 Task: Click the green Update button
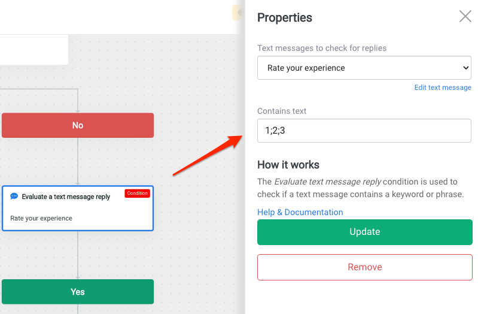pyautogui.click(x=365, y=232)
